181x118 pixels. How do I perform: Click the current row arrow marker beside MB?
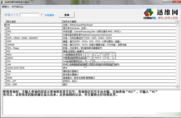click(x=5, y=25)
